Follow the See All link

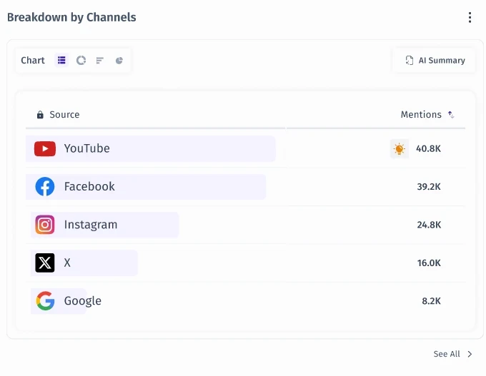click(x=447, y=354)
